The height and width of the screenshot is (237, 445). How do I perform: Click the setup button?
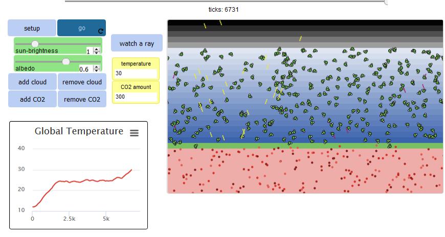(x=32, y=28)
